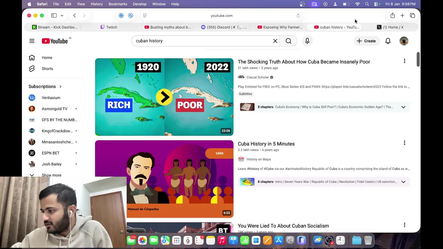Open more options for the Shocking Truth video

(x=404, y=61)
